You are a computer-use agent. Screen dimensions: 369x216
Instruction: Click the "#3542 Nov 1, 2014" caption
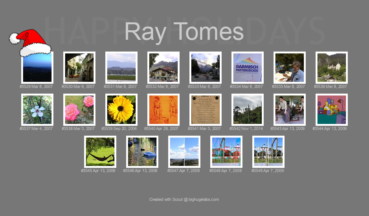(247, 129)
